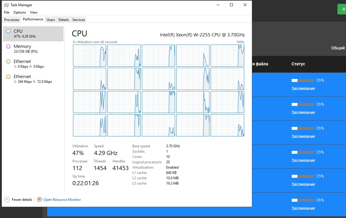The image size is (346, 218).
Task: Click L1 cache value 640 KB
Action: [171, 173]
